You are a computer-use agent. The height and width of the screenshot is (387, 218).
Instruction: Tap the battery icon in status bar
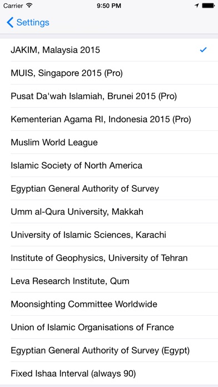(208, 6)
